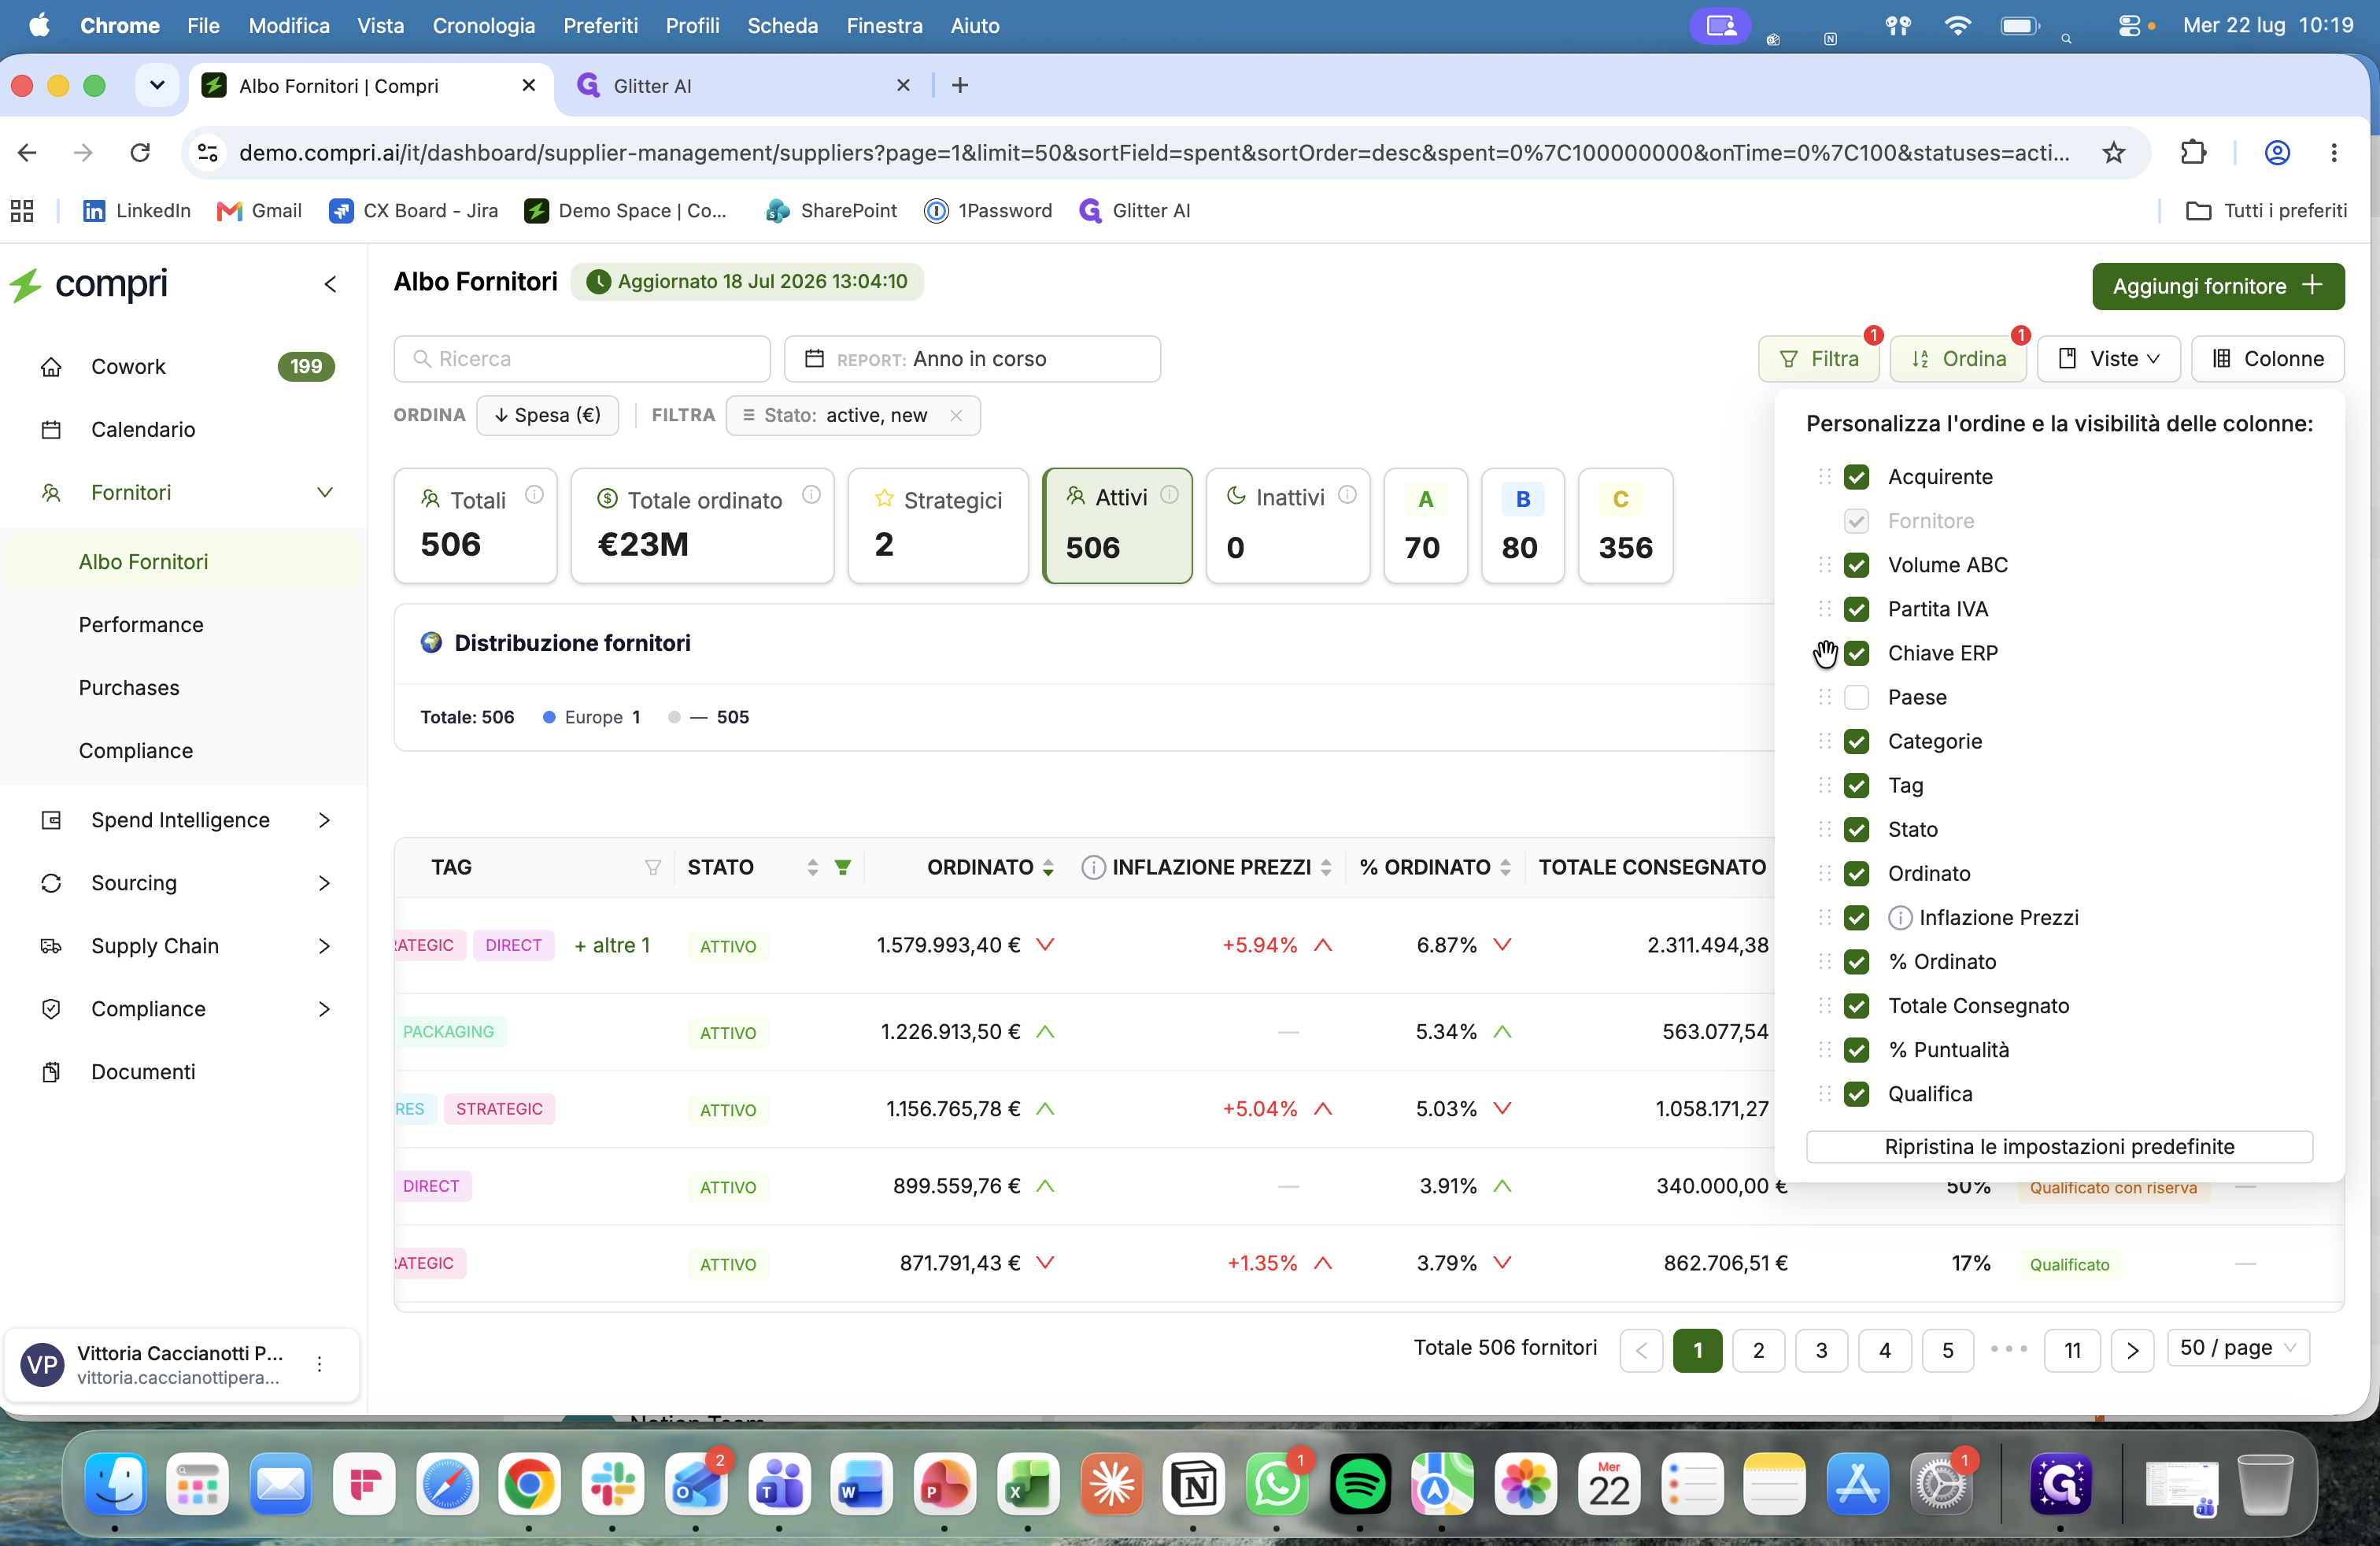Open the Cronologia menu in menu bar
This screenshot has width=2380, height=1546.
tap(483, 26)
